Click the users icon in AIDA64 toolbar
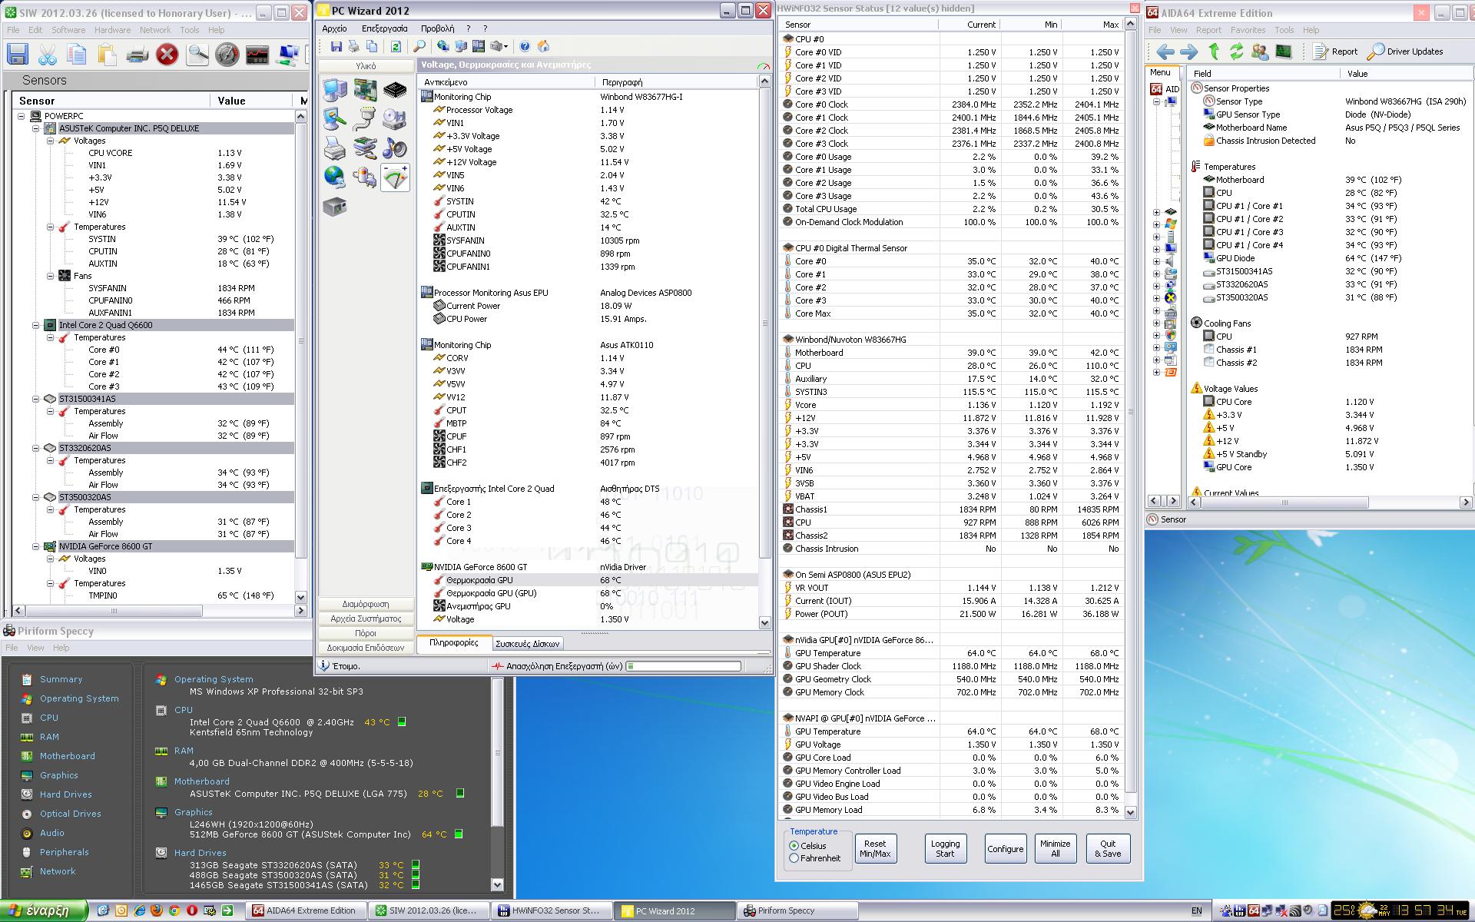The height and width of the screenshot is (922, 1475). coord(1260,51)
